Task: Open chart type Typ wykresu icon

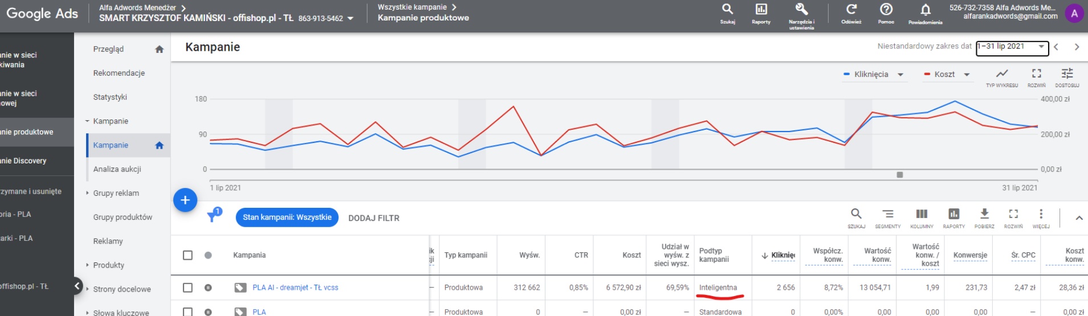Action: click(x=1001, y=74)
